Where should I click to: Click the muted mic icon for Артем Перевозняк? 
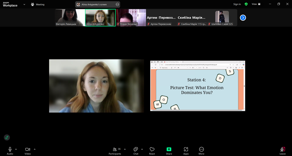coord(148,24)
